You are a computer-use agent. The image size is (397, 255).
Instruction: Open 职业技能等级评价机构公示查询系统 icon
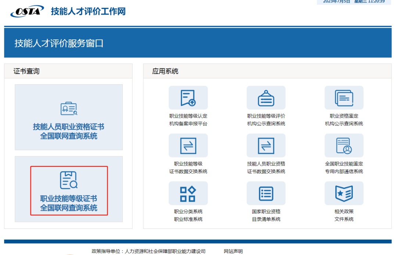tap(266, 98)
